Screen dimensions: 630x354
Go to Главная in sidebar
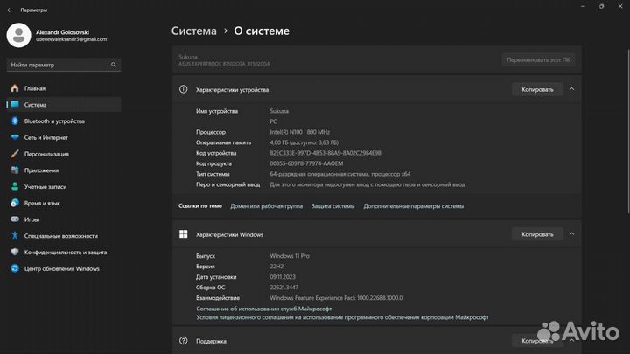pos(35,88)
